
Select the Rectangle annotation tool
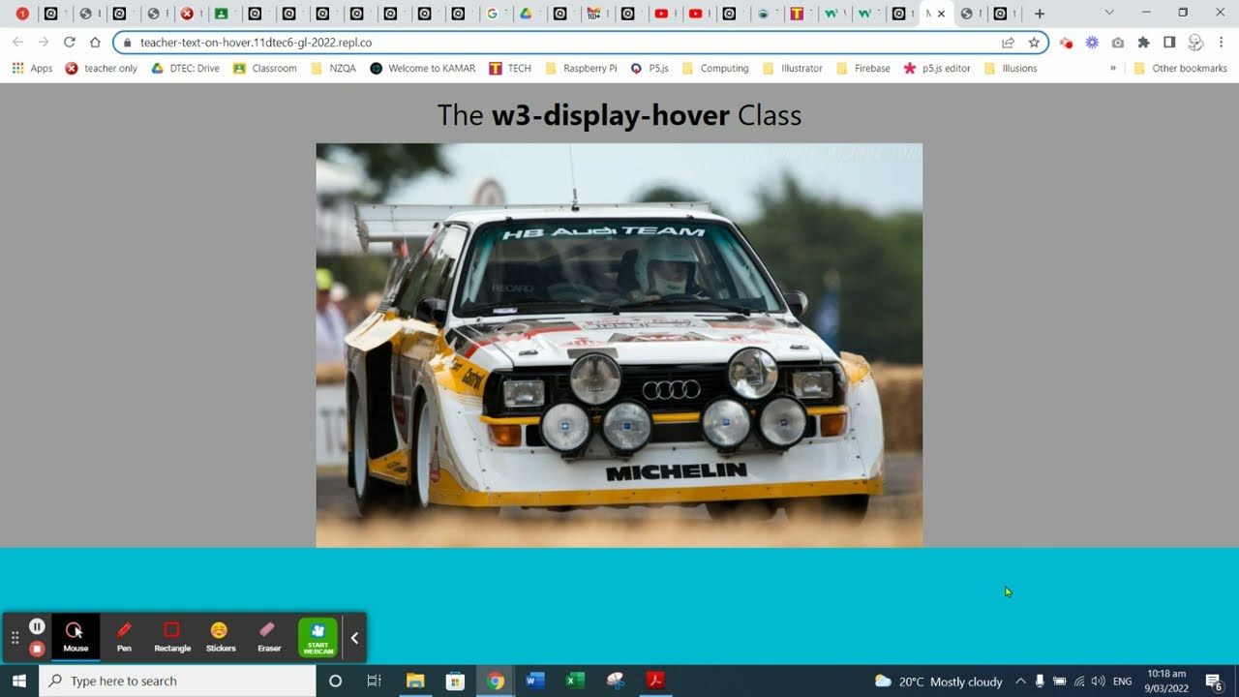pyautogui.click(x=172, y=637)
